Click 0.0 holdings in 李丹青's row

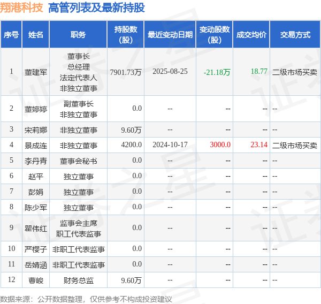pos(137,161)
